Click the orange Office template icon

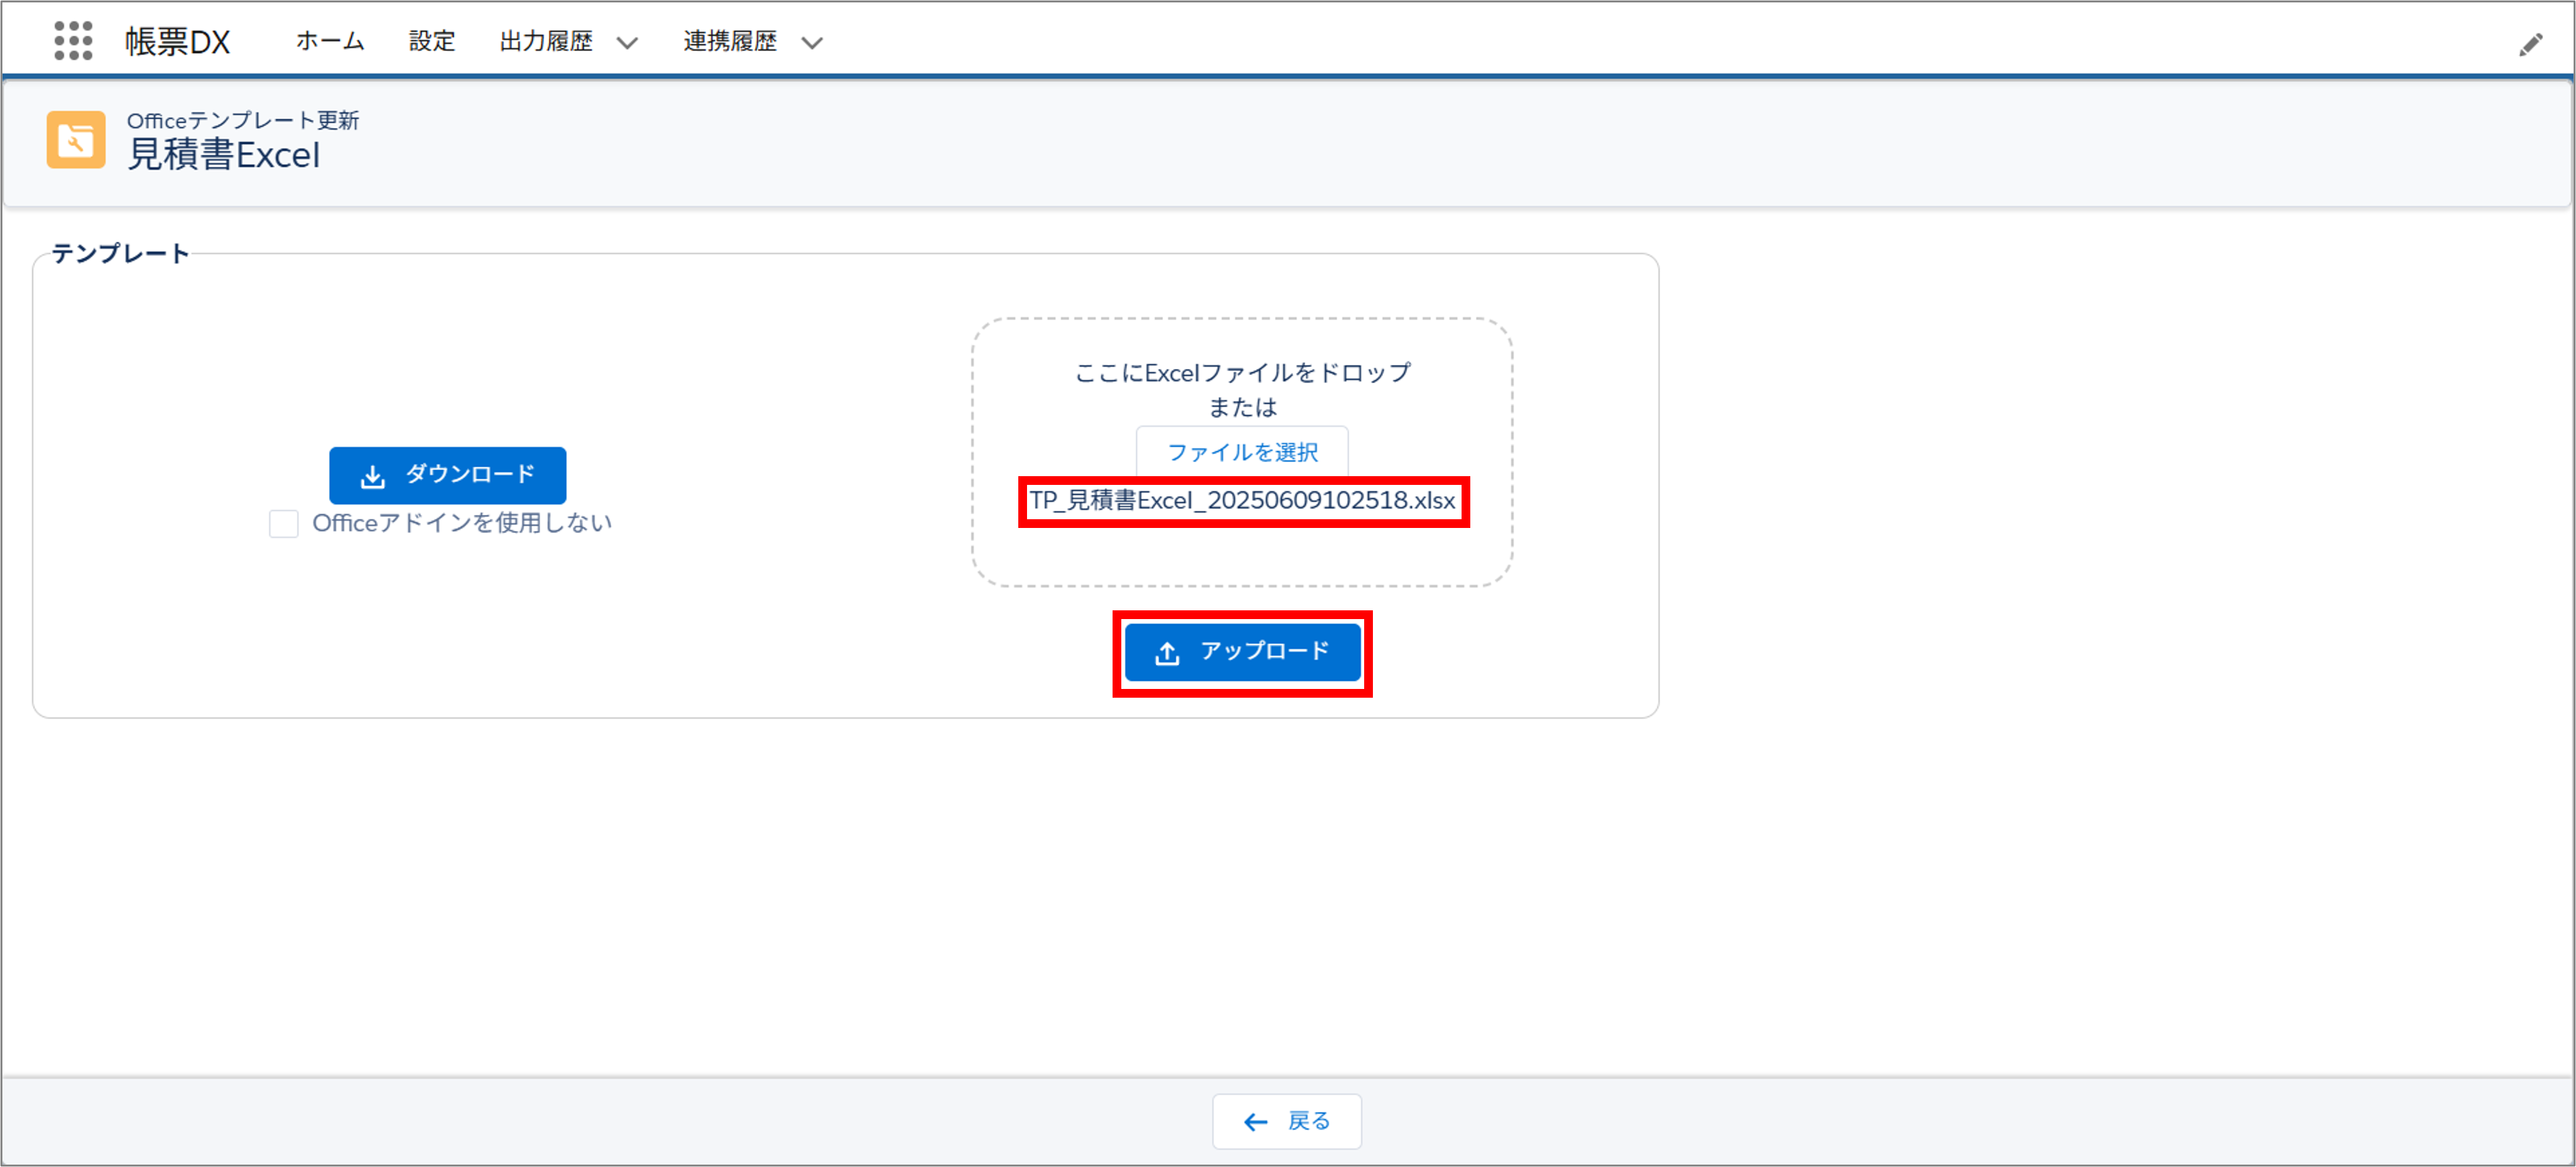76,140
